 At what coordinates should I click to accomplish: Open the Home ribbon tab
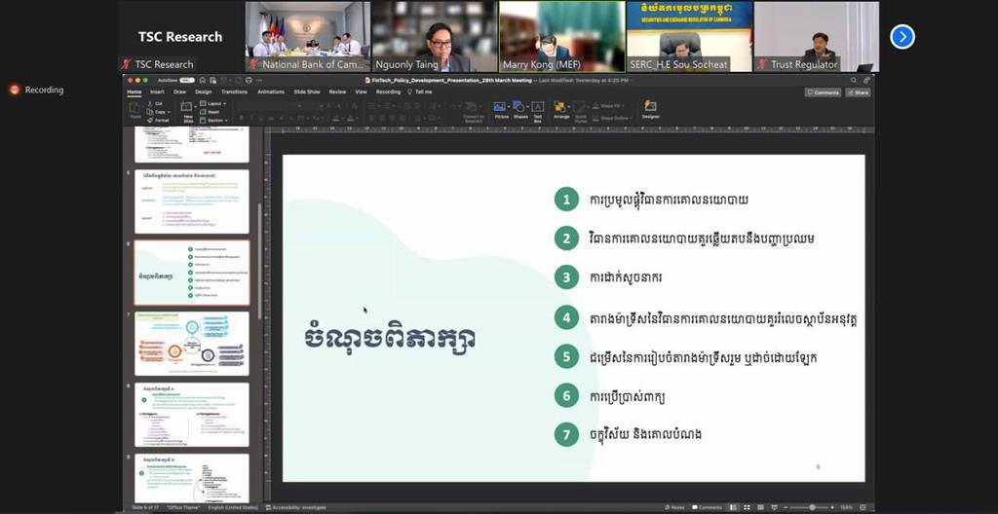(x=134, y=92)
